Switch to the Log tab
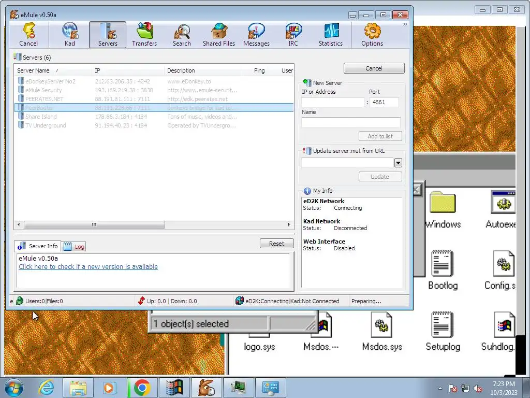The height and width of the screenshot is (398, 530). [x=74, y=247]
